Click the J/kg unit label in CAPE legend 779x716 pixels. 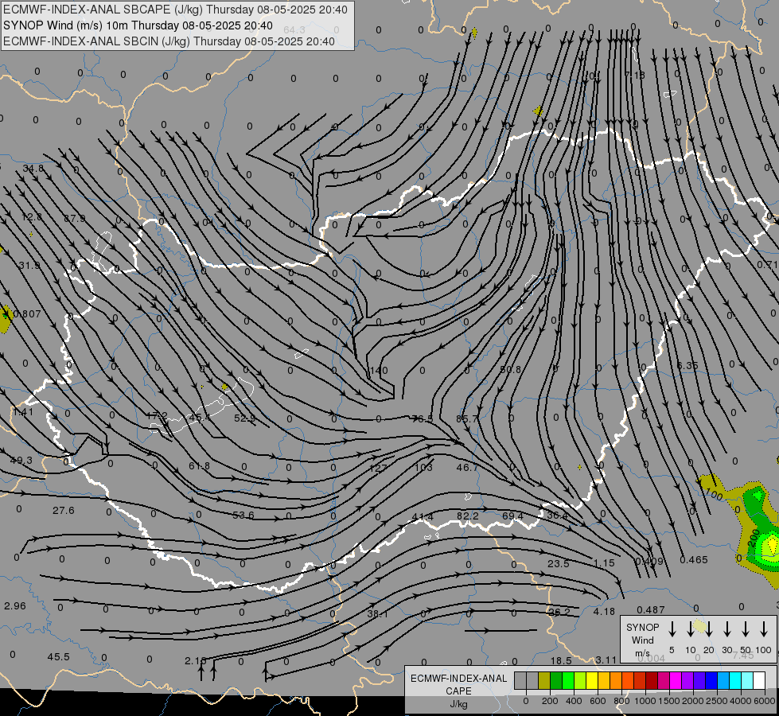[x=458, y=704]
